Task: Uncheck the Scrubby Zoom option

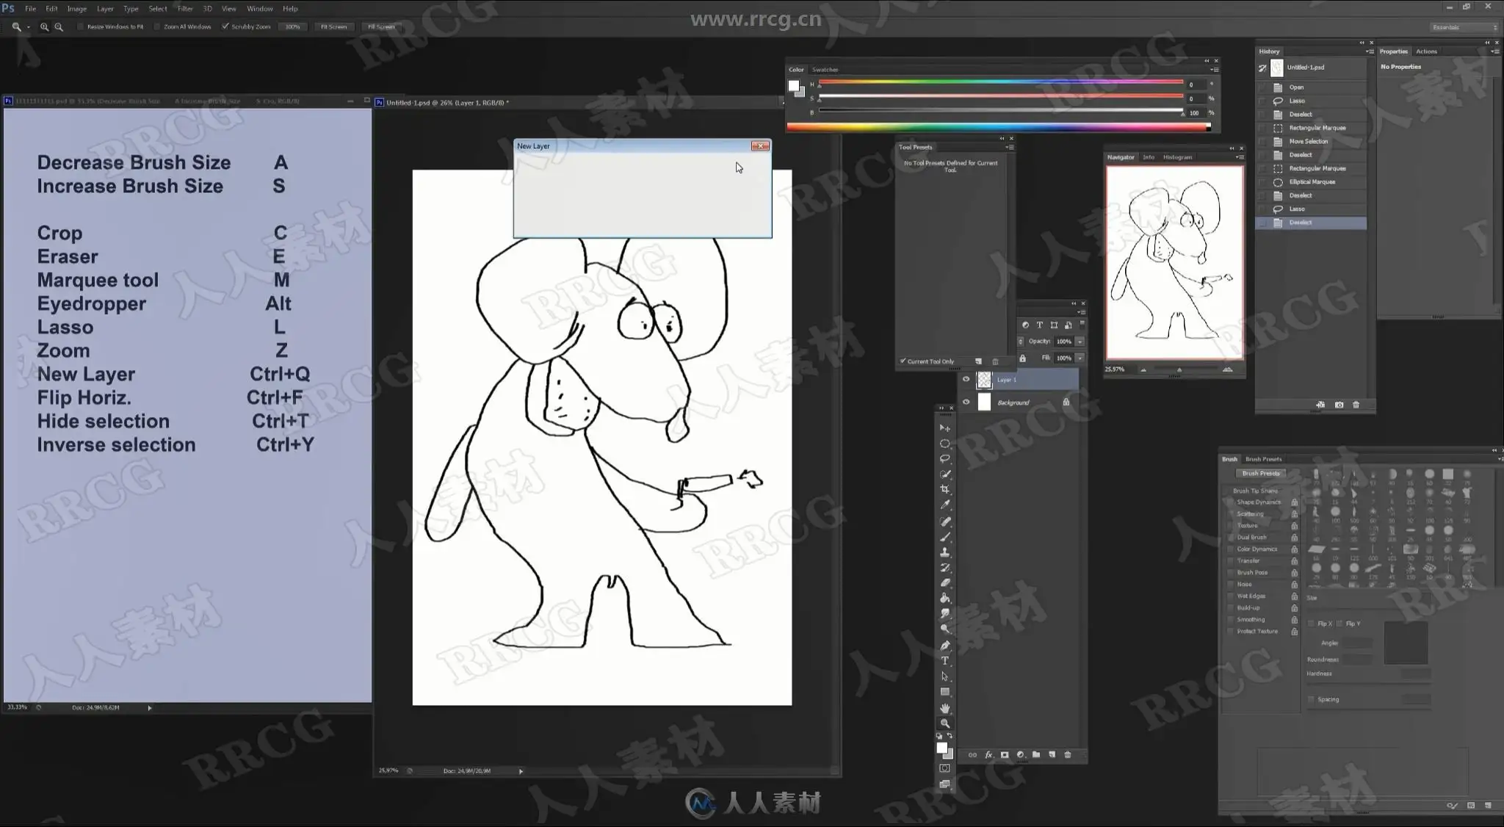Action: pyautogui.click(x=225, y=26)
